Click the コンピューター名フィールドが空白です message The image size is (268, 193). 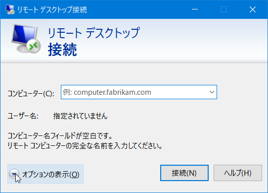60,136
